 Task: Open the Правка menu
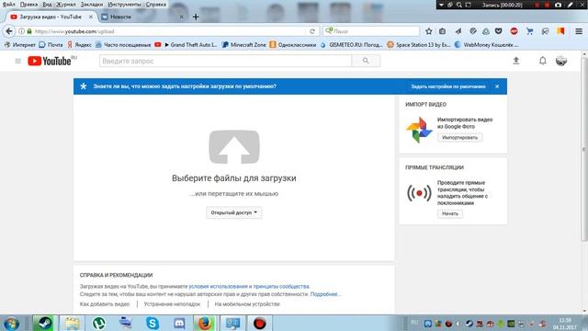coord(28,5)
